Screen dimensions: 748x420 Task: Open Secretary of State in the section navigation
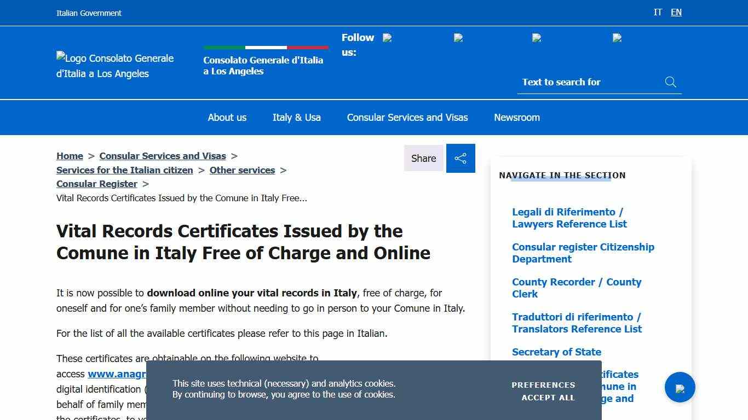click(556, 352)
